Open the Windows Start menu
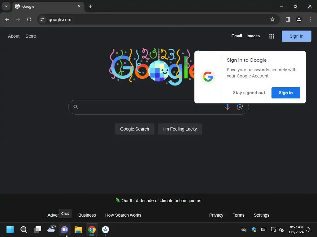The height and width of the screenshot is (237, 317). (x=10, y=230)
